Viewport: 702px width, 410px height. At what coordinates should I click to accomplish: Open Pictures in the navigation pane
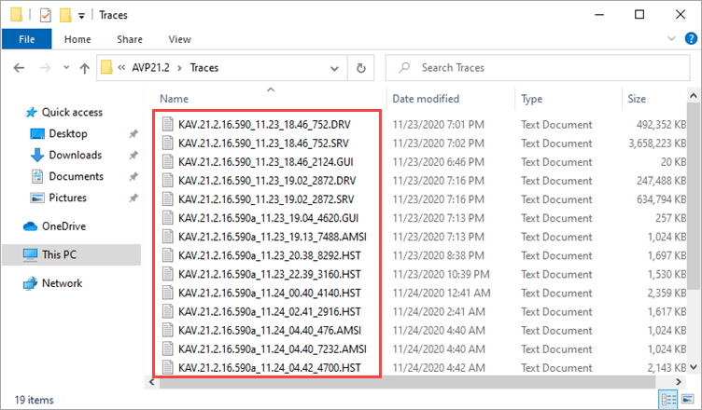tap(67, 198)
